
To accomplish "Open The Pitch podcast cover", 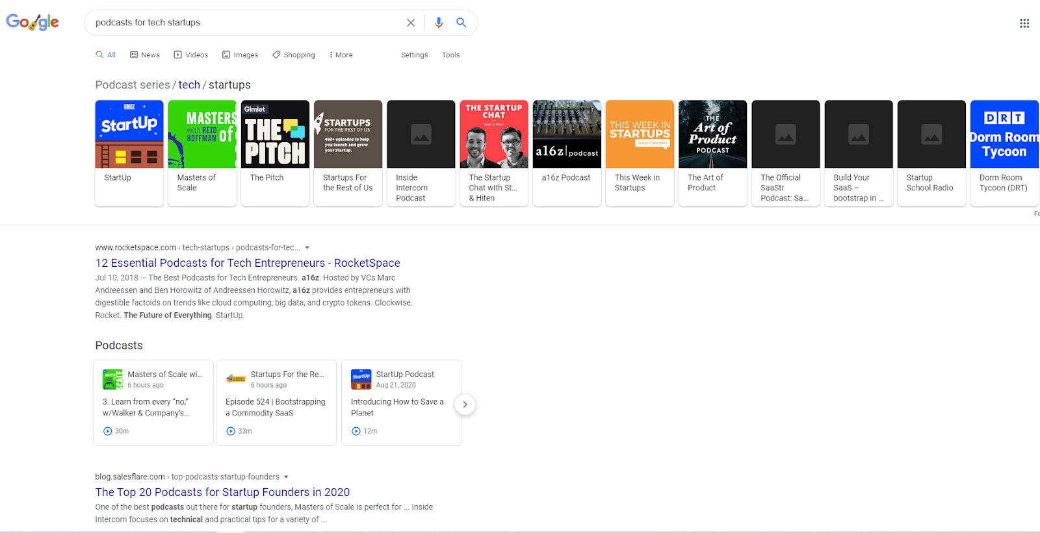I will click(275, 134).
